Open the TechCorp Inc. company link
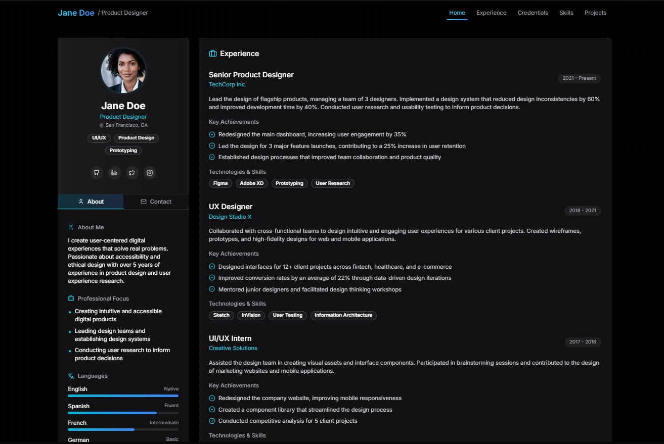 pyautogui.click(x=227, y=84)
